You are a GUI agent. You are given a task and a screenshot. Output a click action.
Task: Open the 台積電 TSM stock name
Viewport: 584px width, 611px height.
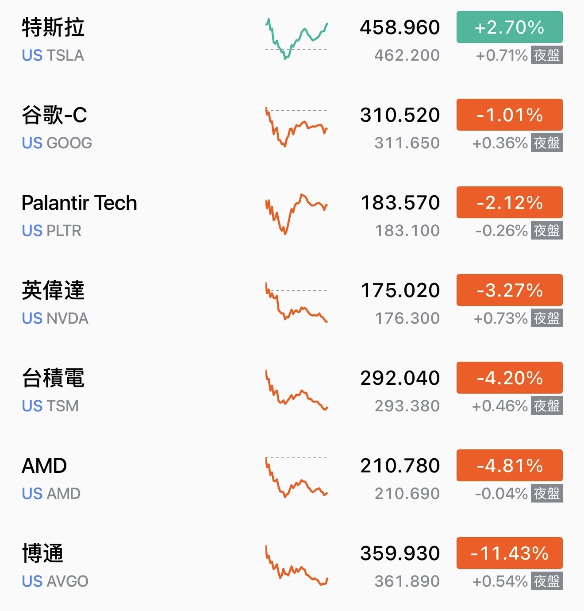[x=53, y=378]
